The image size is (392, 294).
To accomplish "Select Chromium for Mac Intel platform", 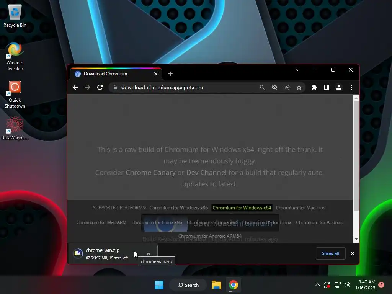I will pos(301,208).
